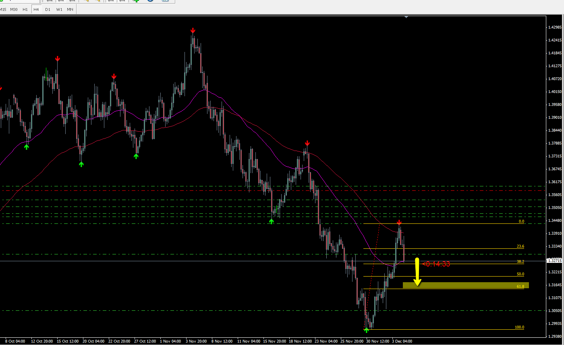The image size is (564, 345).
Task: Switch chart to the M30 timeframe
Action: coord(14,9)
